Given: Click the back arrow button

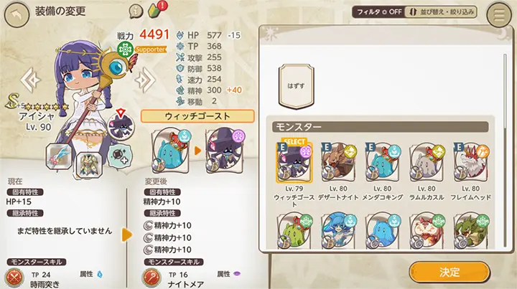Looking at the screenshot, I should pyautogui.click(x=17, y=15).
